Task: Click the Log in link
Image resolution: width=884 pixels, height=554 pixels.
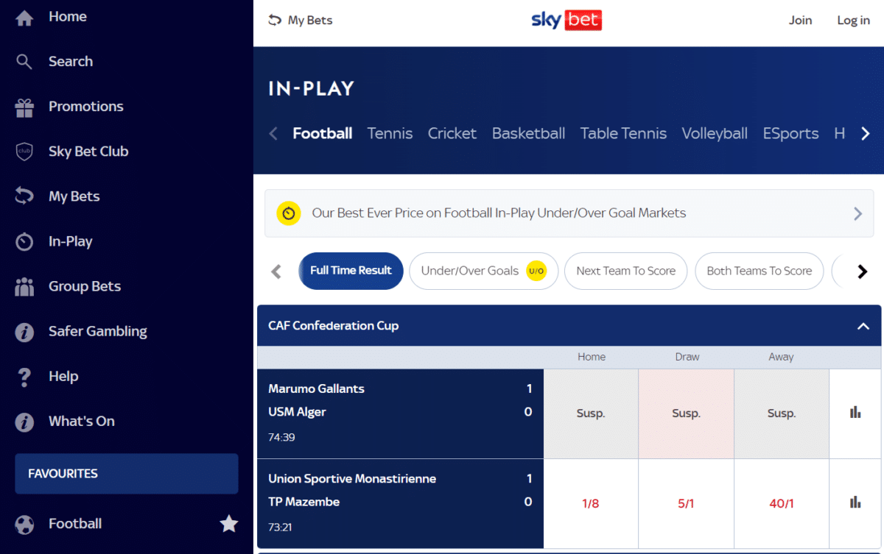Action: point(853,21)
